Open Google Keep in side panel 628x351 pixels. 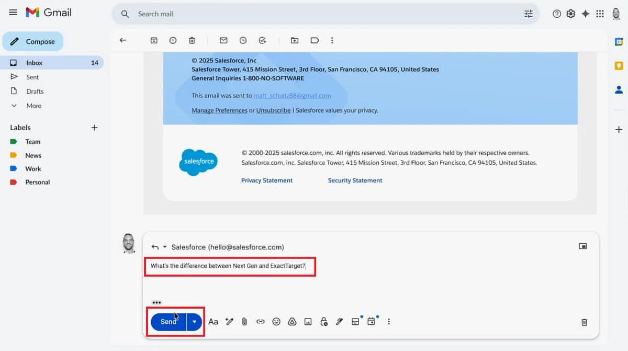[619, 65]
